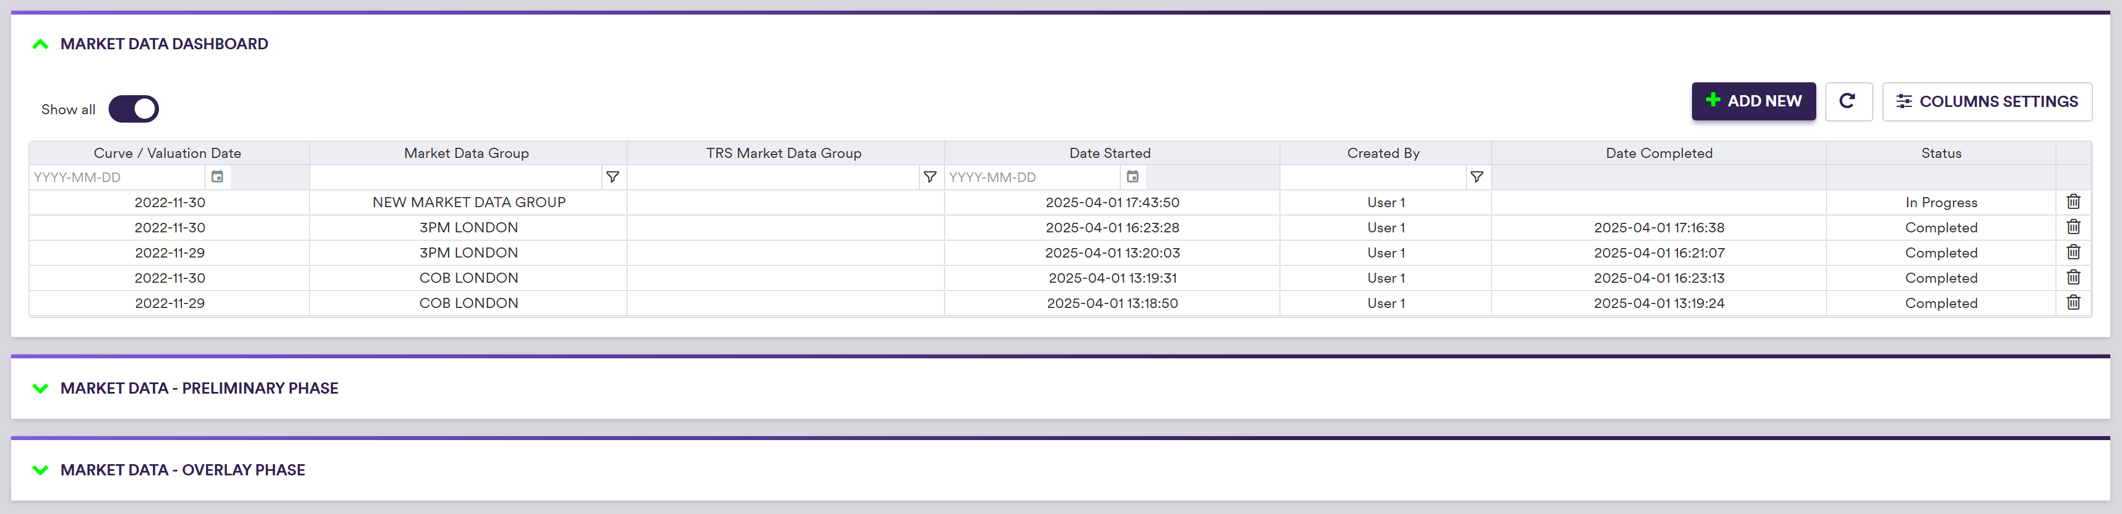This screenshot has height=514, width=2122.
Task: Click the ADD NEW button
Action: point(1753,101)
